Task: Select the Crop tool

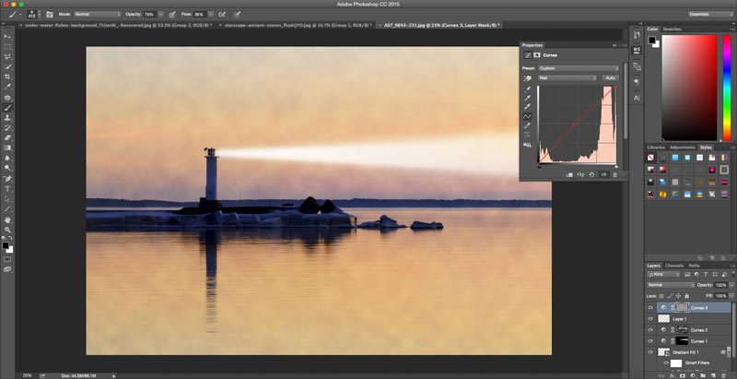Action: (x=8, y=77)
